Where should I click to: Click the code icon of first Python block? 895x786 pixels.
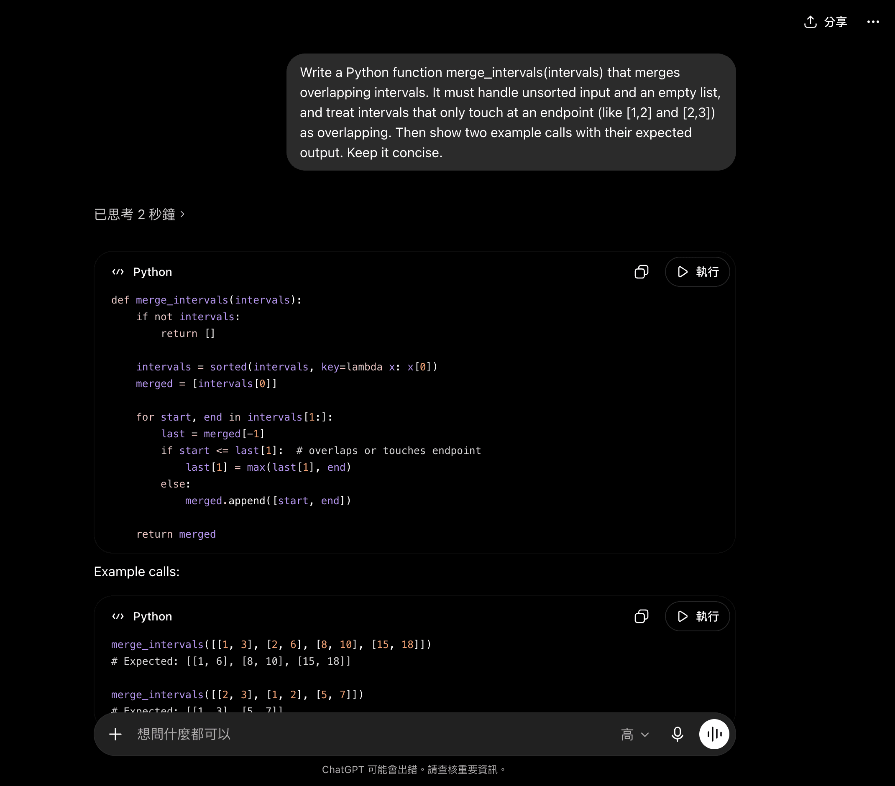(118, 272)
